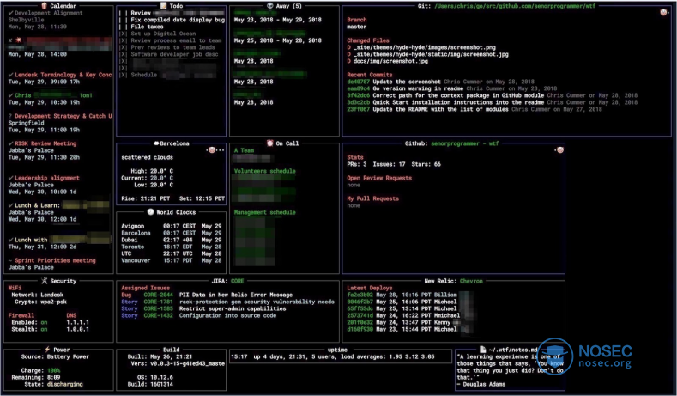
Task: Click checkmark beside Development Alignment event
Action: click(10, 13)
